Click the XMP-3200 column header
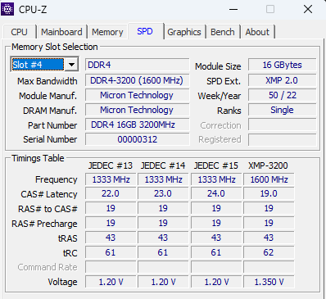 click(268, 165)
